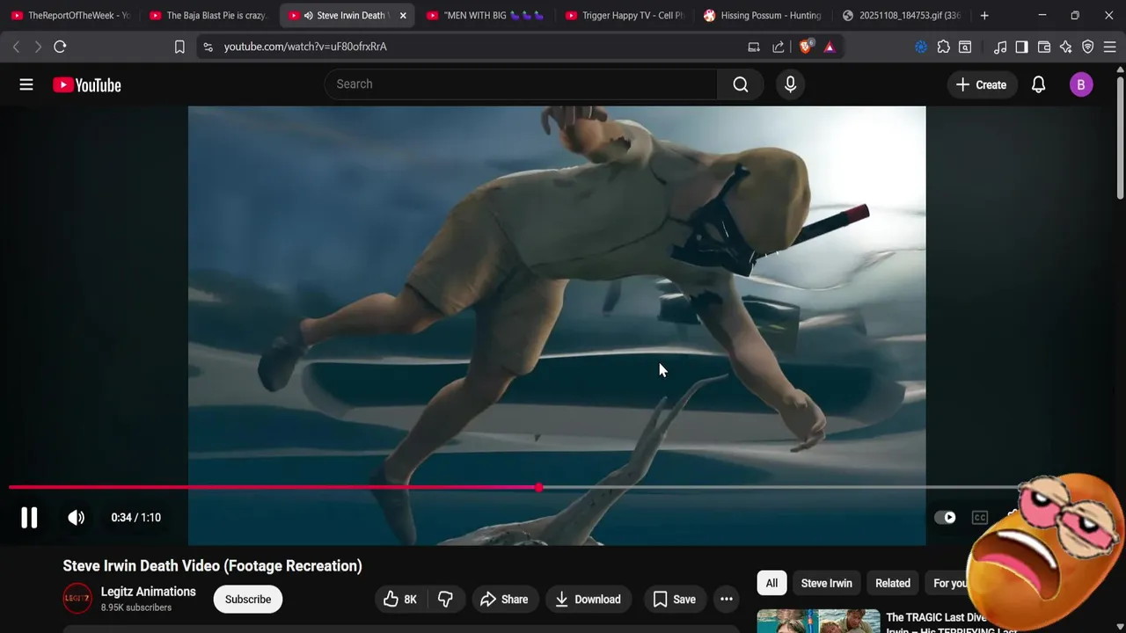Screen dimensions: 1126x633
Task: Switch to the 20251108_184753.gif tab
Action: pyautogui.click(x=901, y=16)
